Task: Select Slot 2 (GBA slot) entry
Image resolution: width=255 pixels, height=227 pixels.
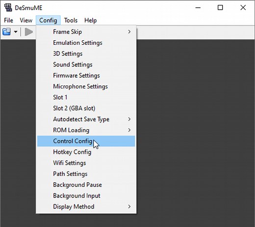Action: click(86, 108)
